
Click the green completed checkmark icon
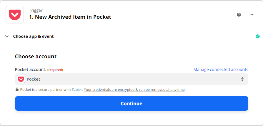[x=258, y=36]
